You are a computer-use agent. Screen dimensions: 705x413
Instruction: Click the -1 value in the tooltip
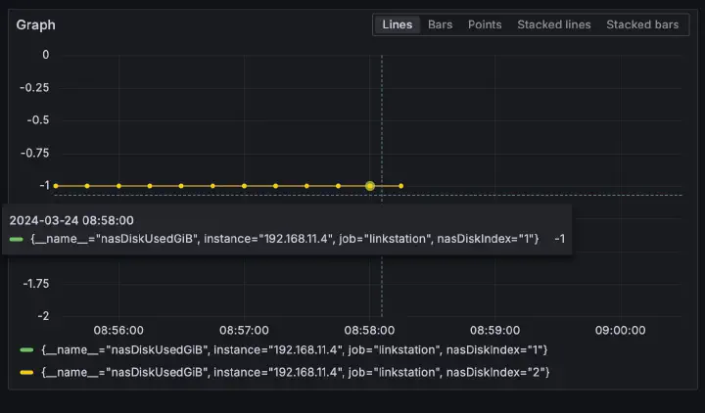pos(559,239)
